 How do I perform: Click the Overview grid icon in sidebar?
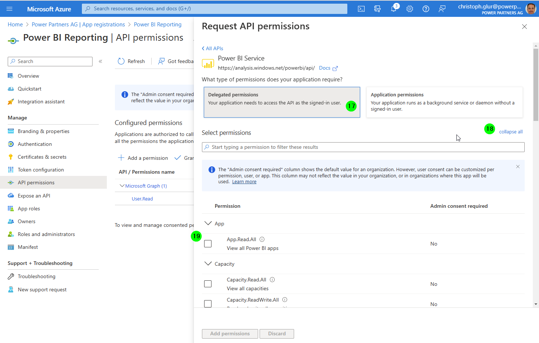[x=11, y=76]
